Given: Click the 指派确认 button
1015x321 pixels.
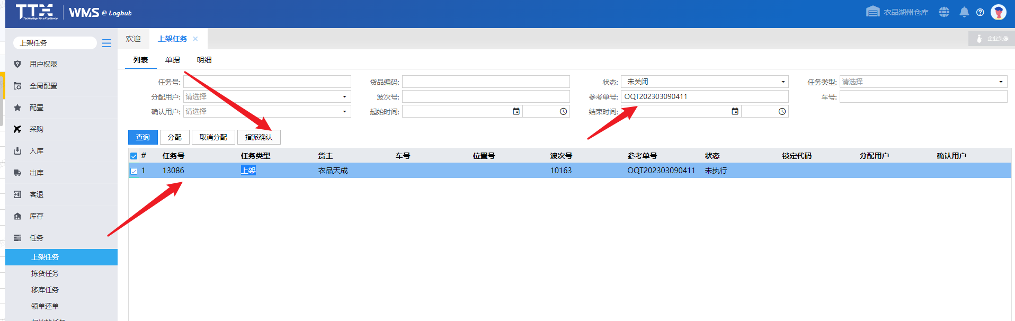Looking at the screenshot, I should 259,137.
